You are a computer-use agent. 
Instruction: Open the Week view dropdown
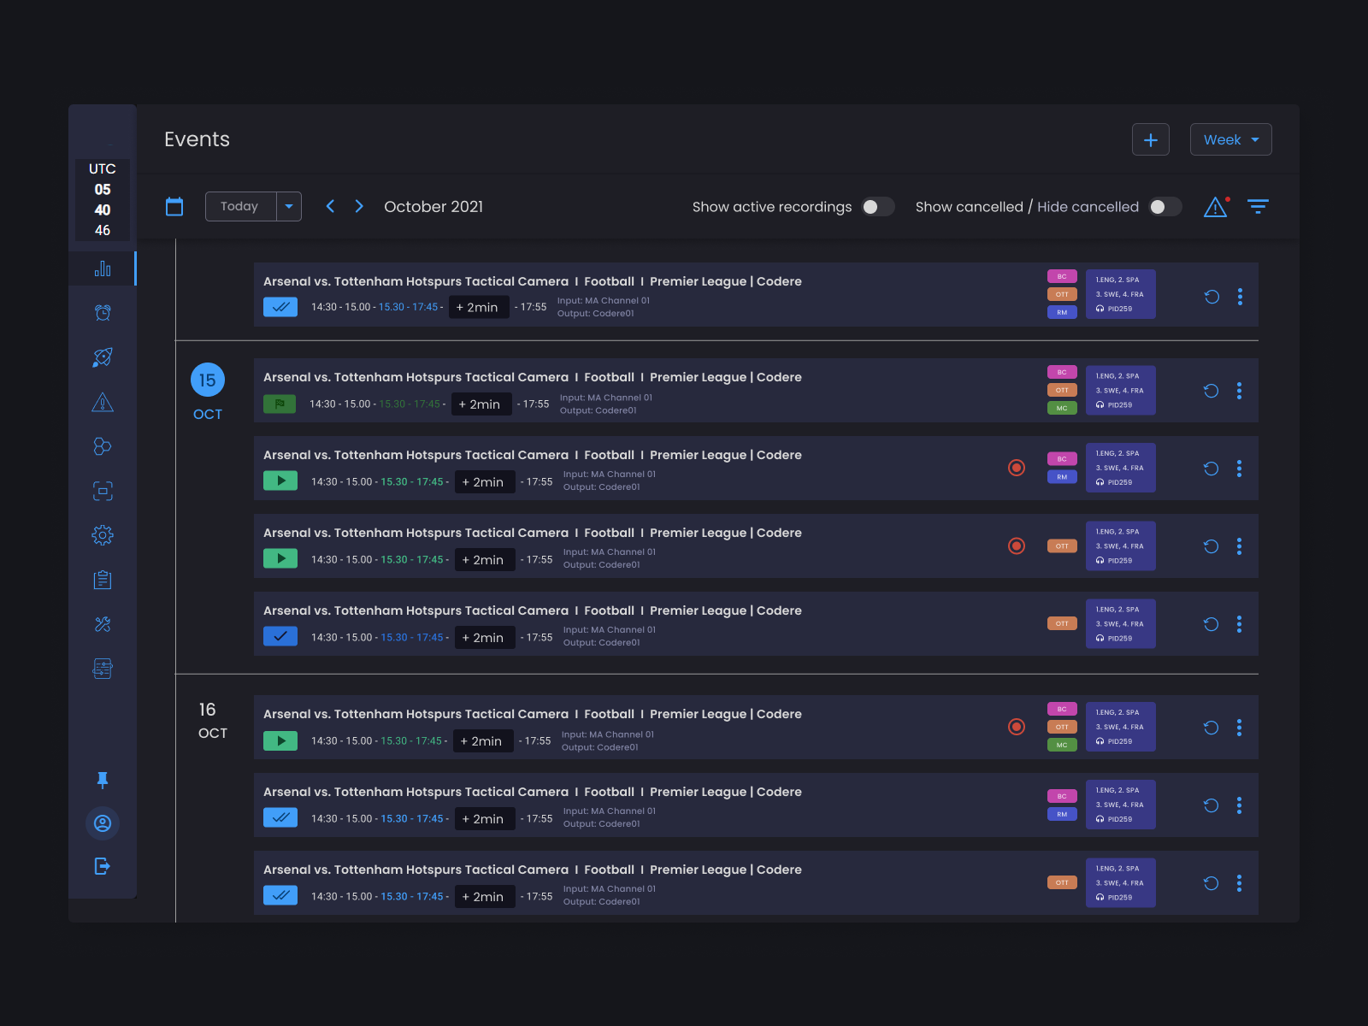(x=1230, y=139)
